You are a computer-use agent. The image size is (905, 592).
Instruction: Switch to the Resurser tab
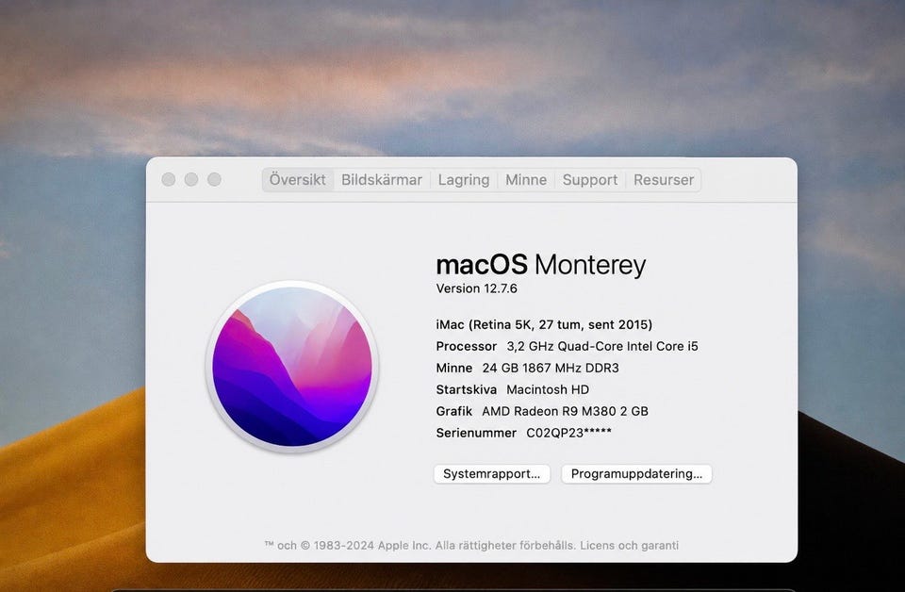[x=664, y=180]
